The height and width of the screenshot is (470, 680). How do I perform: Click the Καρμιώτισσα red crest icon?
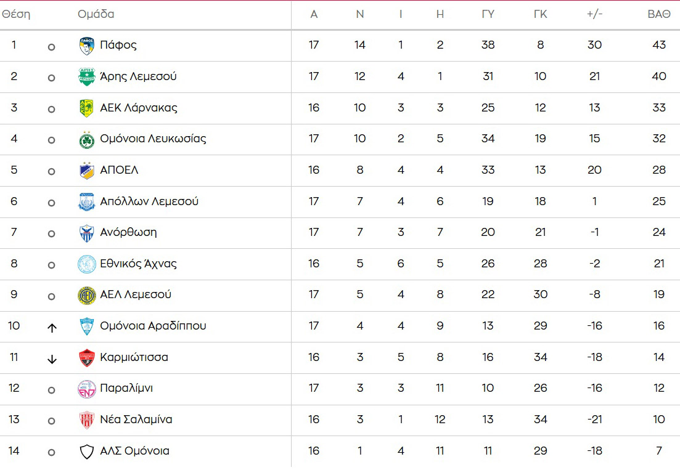coord(87,358)
